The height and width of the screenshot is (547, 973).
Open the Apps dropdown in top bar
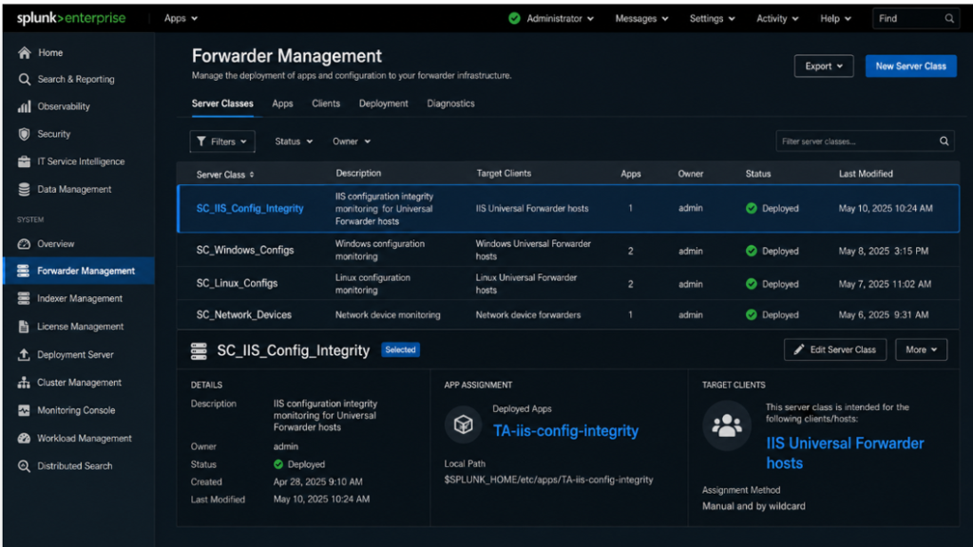[181, 19]
